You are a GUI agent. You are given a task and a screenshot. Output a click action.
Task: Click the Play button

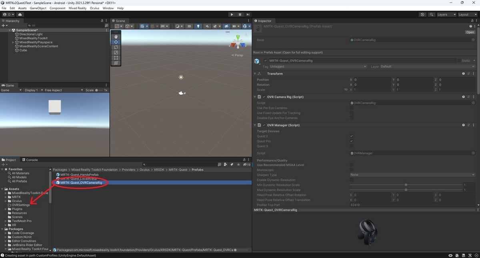tap(232, 14)
